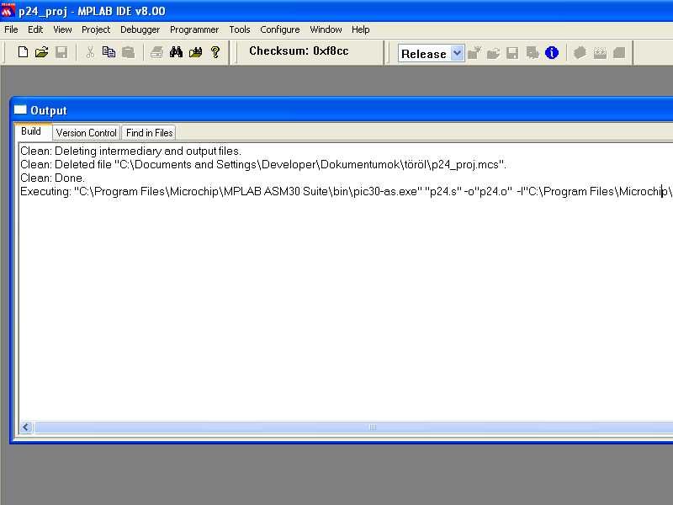Screen dimensions: 673x505
Task: Click the Paste clipboard icon
Action: (129, 52)
